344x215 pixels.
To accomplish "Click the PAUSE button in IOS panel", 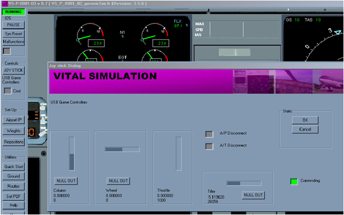I will (13, 25).
